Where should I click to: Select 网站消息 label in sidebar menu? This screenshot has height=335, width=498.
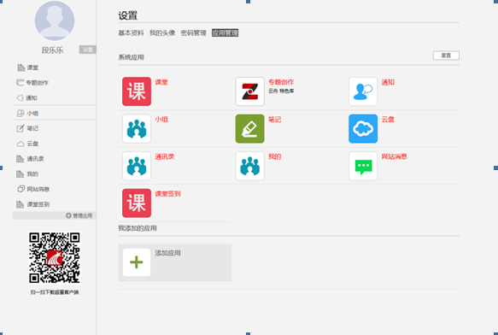38,190
